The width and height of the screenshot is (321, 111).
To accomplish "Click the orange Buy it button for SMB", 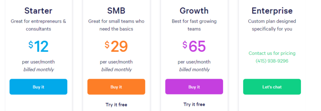I will [116, 87].
